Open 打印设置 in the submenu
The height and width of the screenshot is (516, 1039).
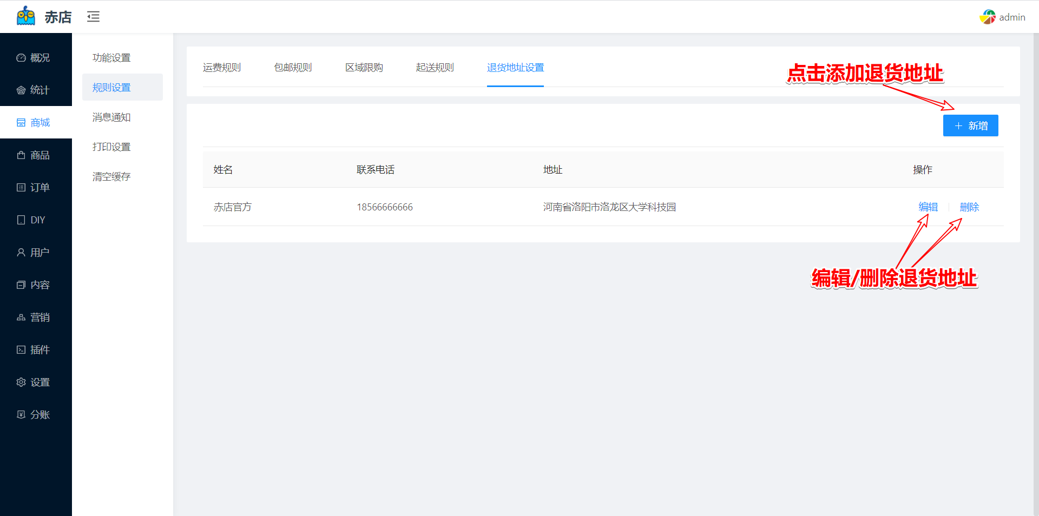click(x=111, y=147)
